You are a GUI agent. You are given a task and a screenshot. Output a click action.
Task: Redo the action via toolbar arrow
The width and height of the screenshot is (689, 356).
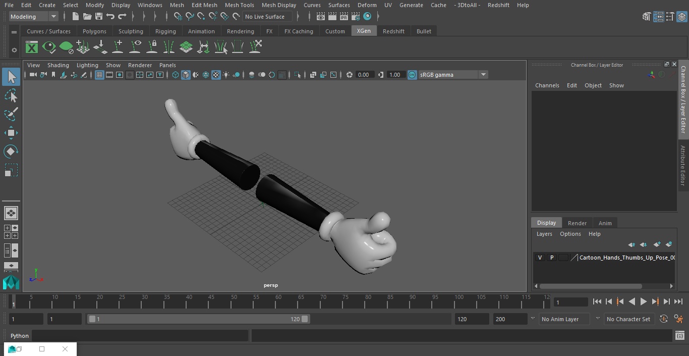pos(122,17)
